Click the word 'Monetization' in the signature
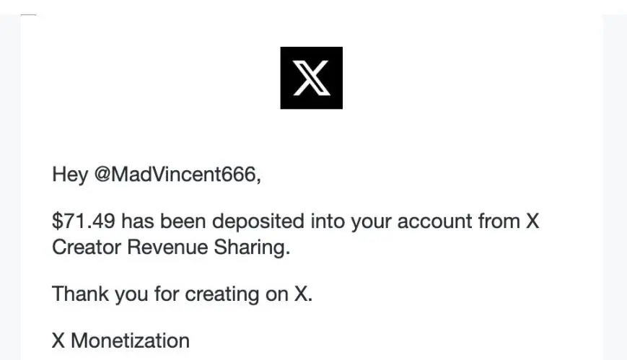The width and height of the screenshot is (627, 360). click(x=131, y=341)
